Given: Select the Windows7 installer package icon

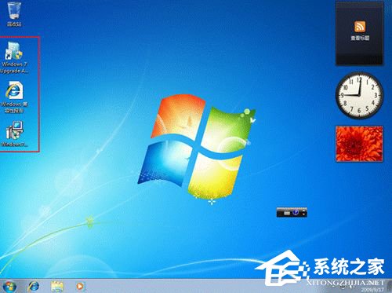Looking at the screenshot, I should click(x=14, y=134).
